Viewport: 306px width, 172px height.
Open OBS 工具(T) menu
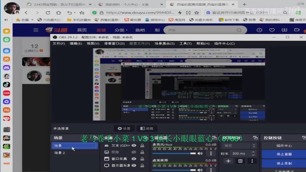coord(186,44)
